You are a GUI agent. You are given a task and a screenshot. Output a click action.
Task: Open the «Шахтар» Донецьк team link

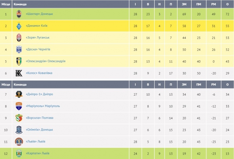tap(39, 14)
